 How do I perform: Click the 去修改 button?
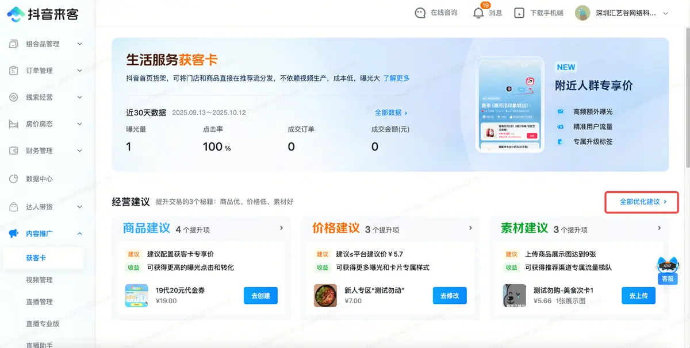tap(450, 296)
